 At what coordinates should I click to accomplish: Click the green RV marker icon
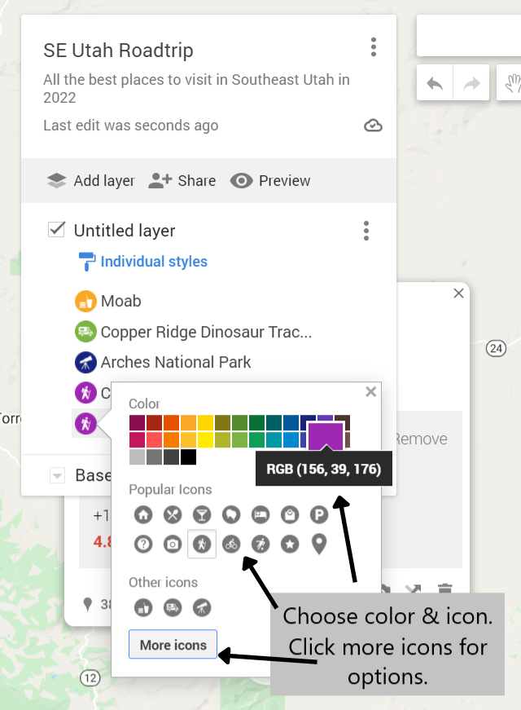pos(85,332)
